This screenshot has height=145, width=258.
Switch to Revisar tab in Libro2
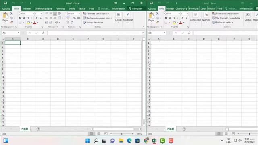click(x=212, y=8)
